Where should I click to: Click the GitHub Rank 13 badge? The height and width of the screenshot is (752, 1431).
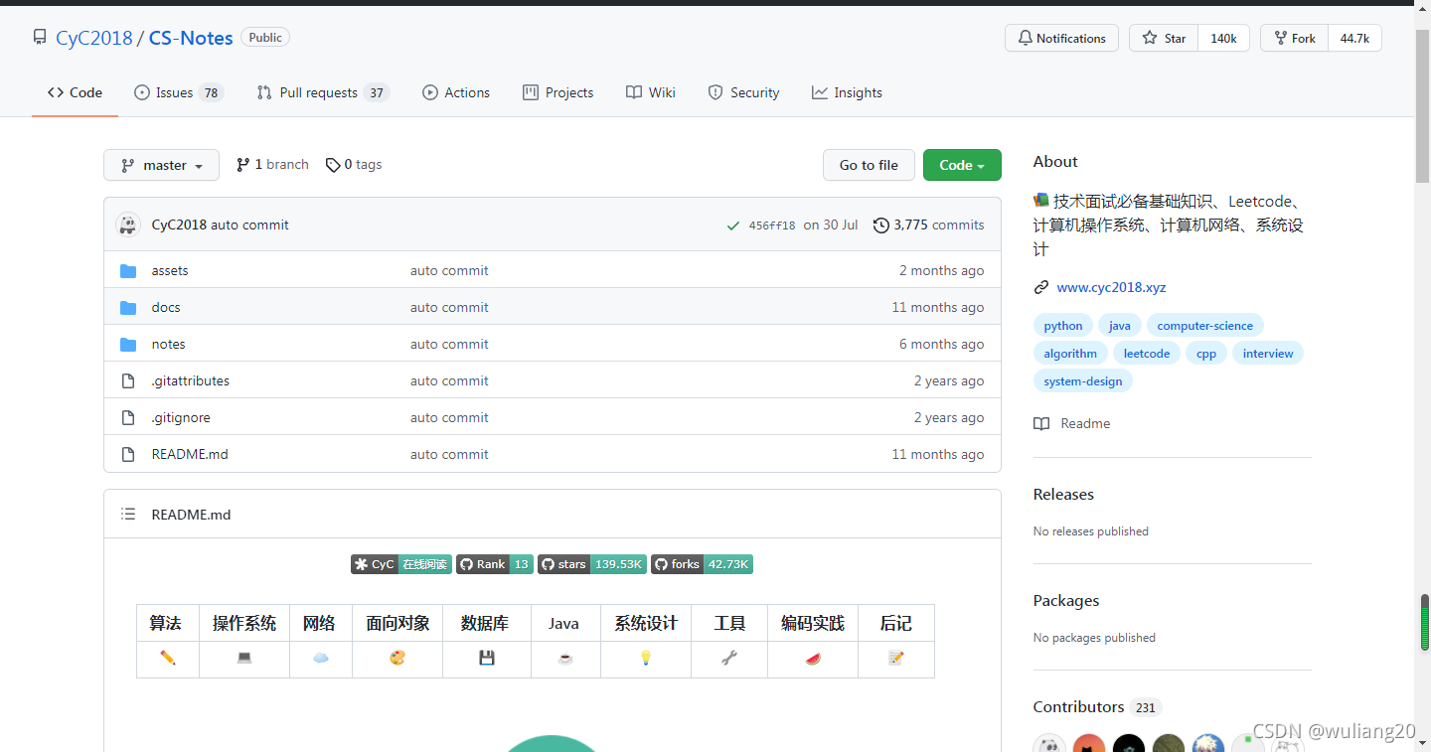pos(495,564)
